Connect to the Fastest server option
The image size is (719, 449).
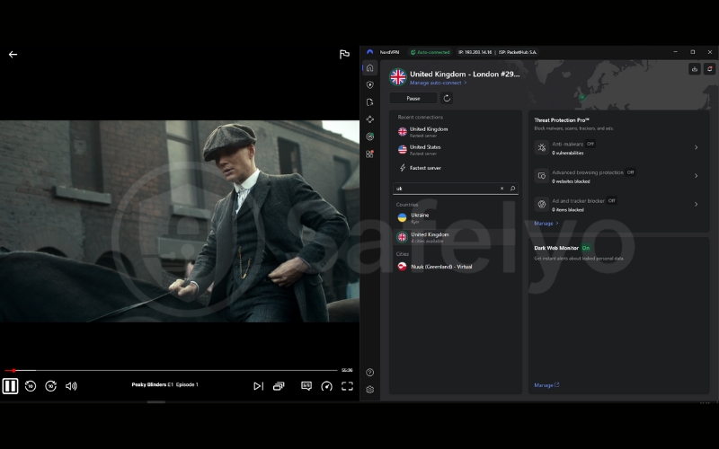(456, 168)
